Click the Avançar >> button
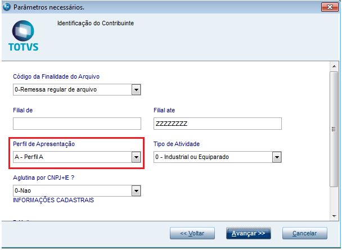342x250 pixels. coord(249,233)
